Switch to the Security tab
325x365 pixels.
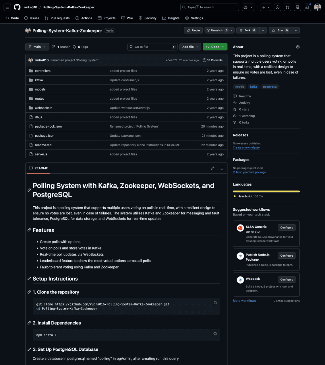coord(148,18)
